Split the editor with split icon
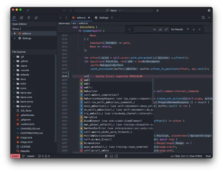The width and height of the screenshot is (223, 172). [x=203, y=18]
